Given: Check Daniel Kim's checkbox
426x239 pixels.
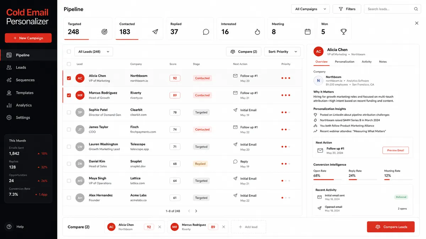Looking at the screenshot, I should [x=69, y=164].
